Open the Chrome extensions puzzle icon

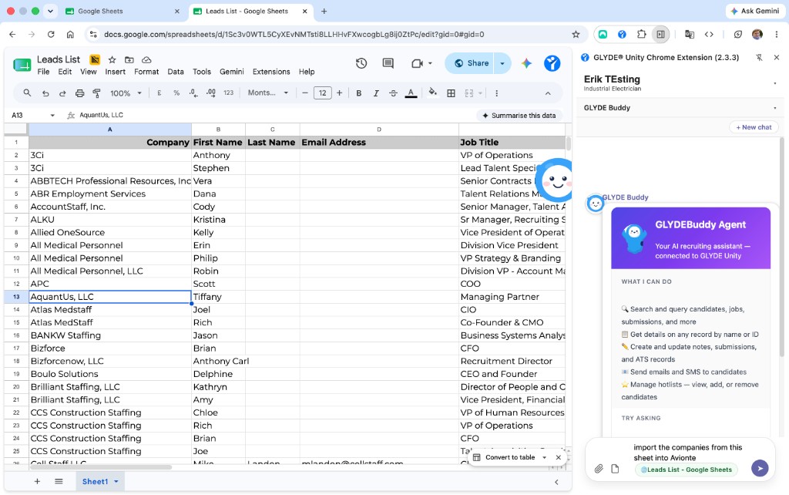pos(641,34)
